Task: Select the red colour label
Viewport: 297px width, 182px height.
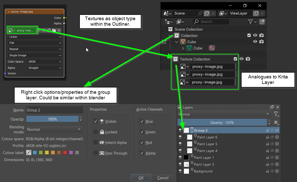Action: [65, 153]
